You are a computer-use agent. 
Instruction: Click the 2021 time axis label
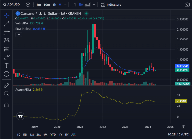(80, 127)
